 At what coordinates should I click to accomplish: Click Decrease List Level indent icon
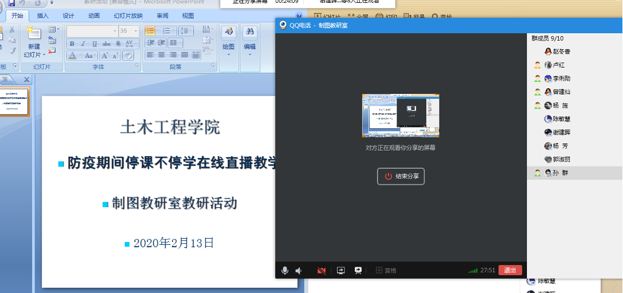point(150,42)
